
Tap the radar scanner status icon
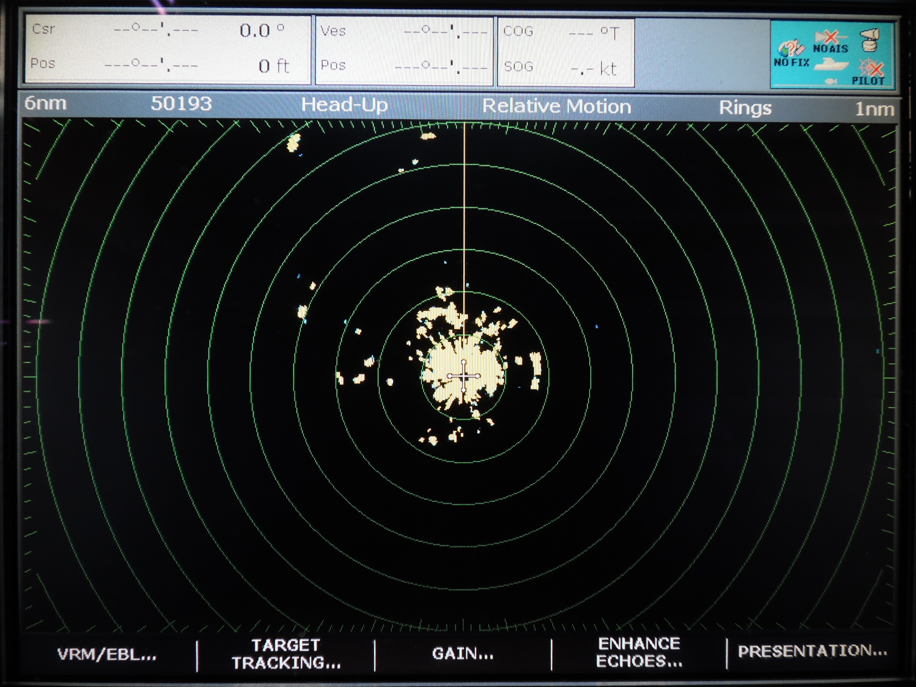click(870, 41)
